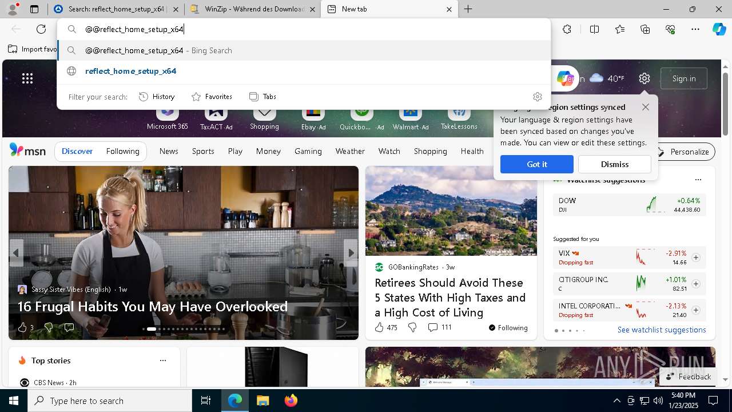Switch to WinZip download tab

pos(254,9)
